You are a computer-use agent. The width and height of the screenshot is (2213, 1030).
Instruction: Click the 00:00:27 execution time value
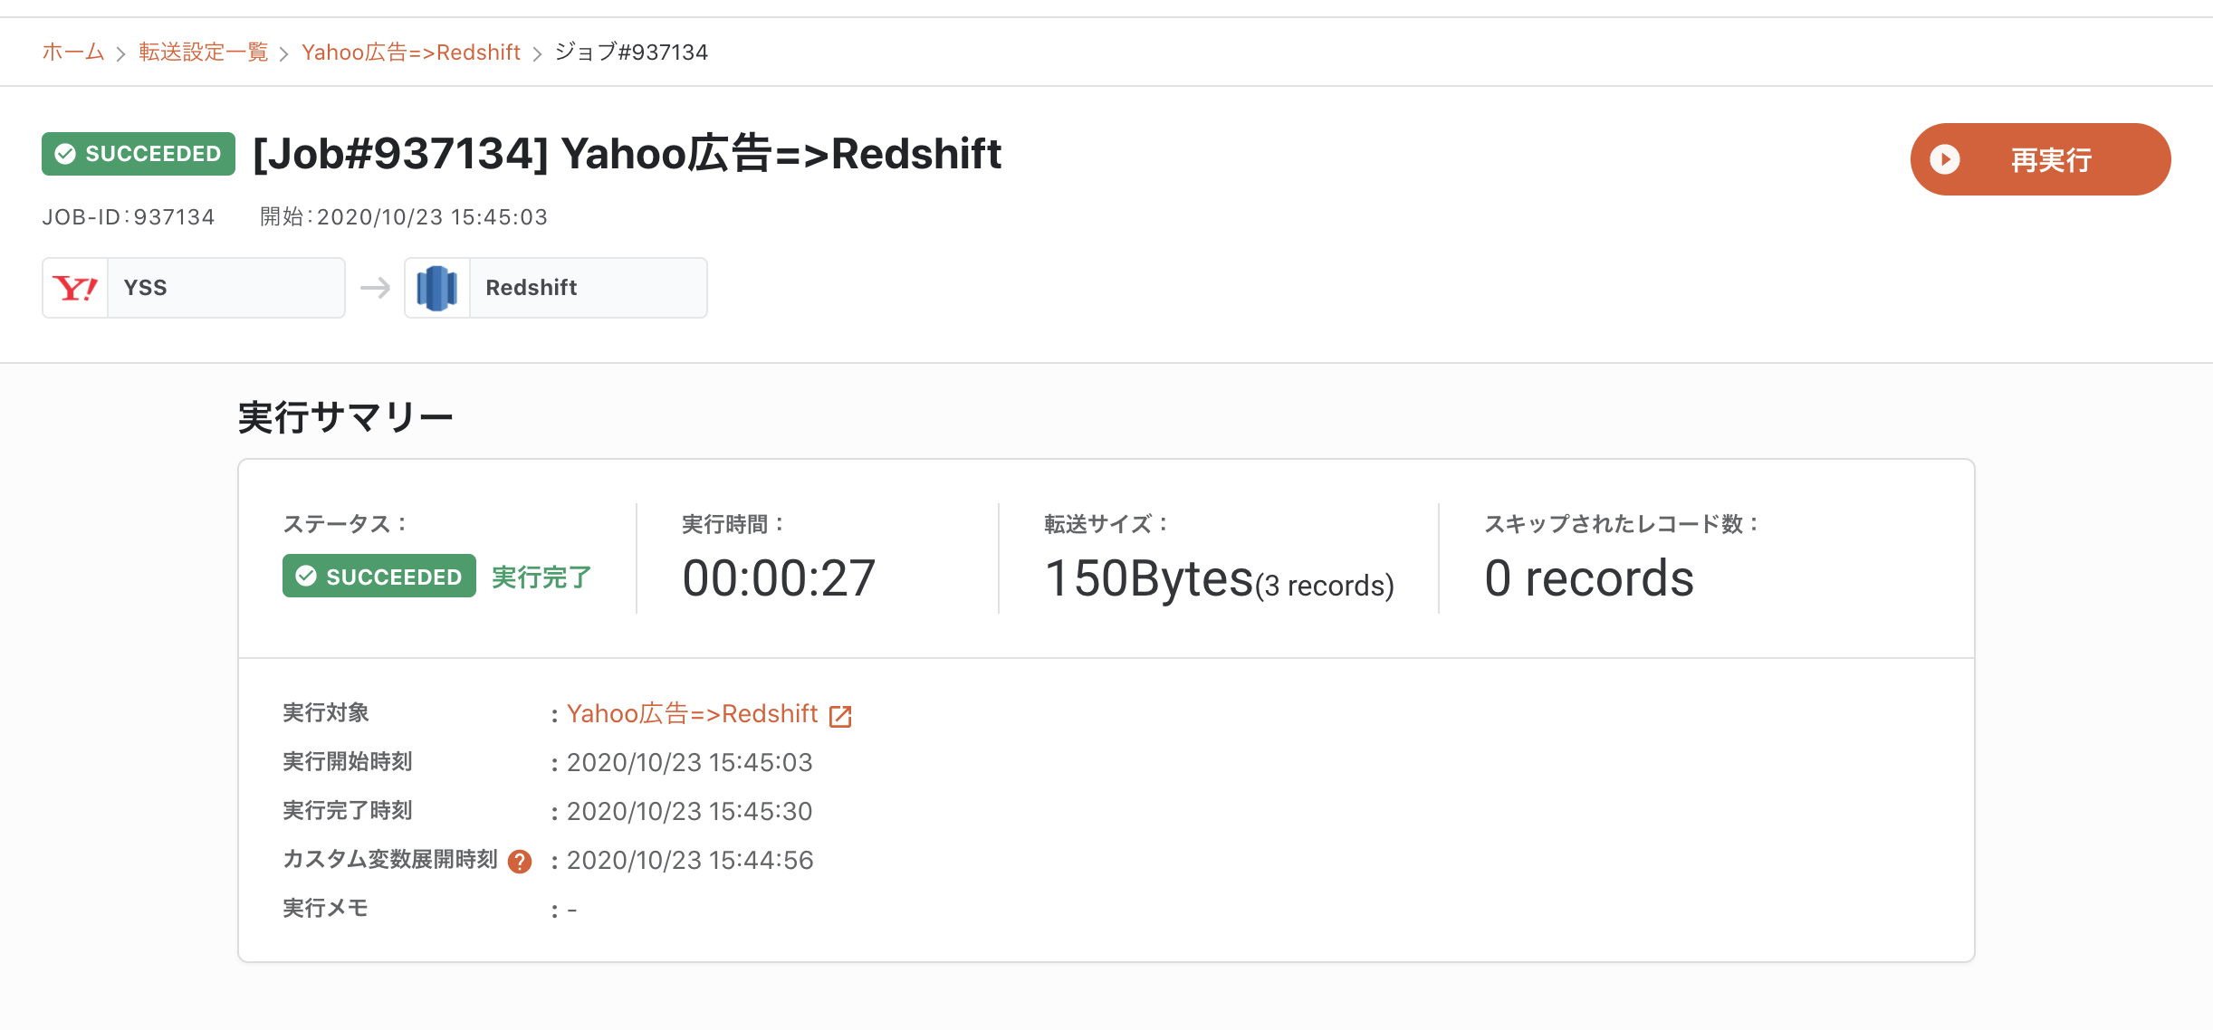[x=779, y=578]
